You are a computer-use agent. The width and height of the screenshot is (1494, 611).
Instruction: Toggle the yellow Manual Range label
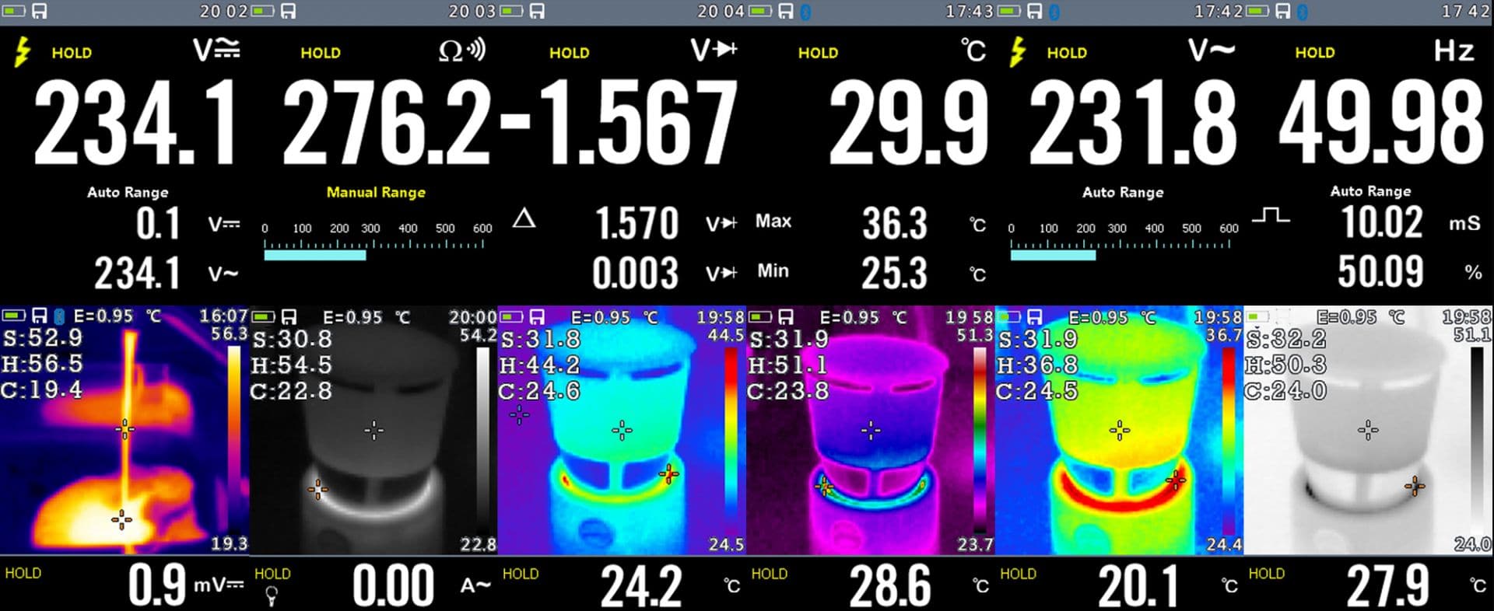[x=376, y=192]
